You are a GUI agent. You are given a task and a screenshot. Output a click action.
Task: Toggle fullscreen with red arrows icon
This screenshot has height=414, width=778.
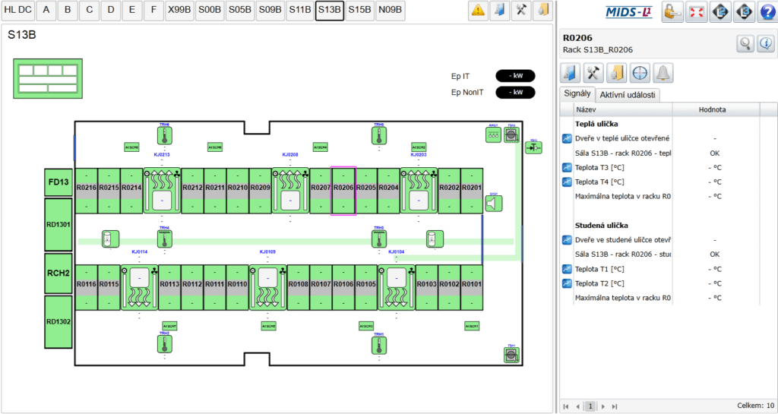click(x=696, y=11)
